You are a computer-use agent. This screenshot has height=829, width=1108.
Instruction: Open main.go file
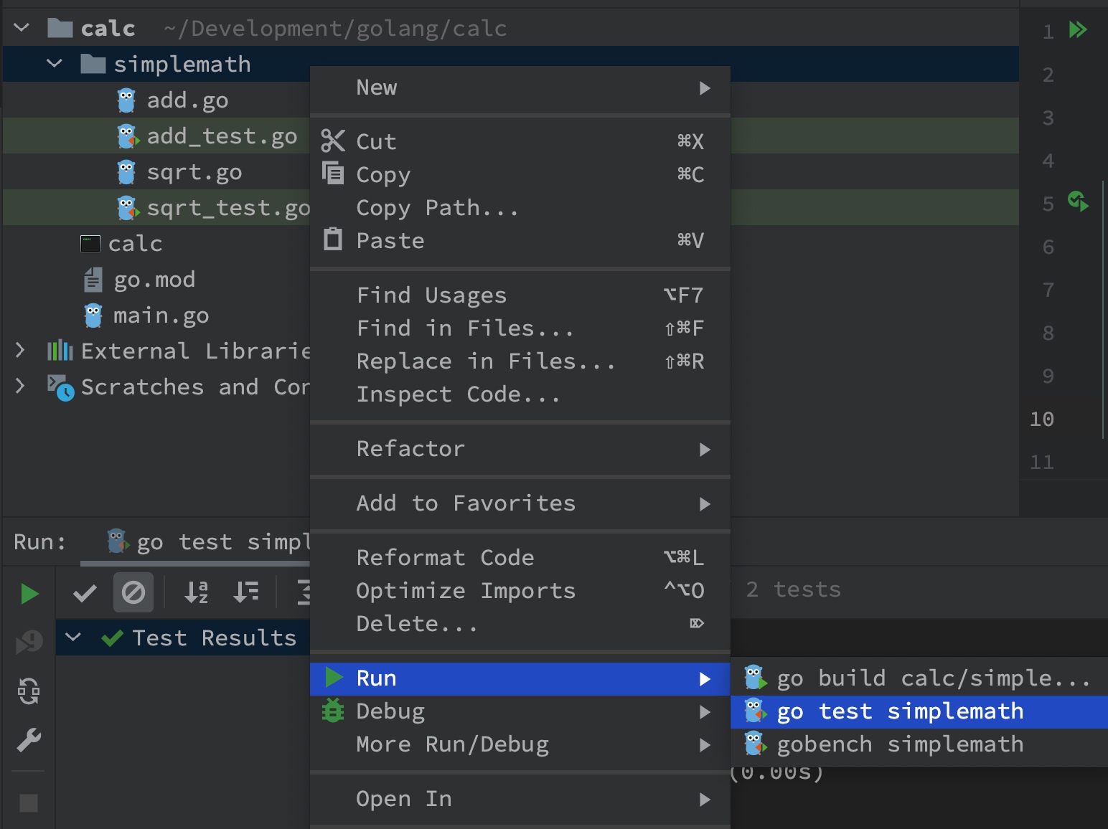161,316
